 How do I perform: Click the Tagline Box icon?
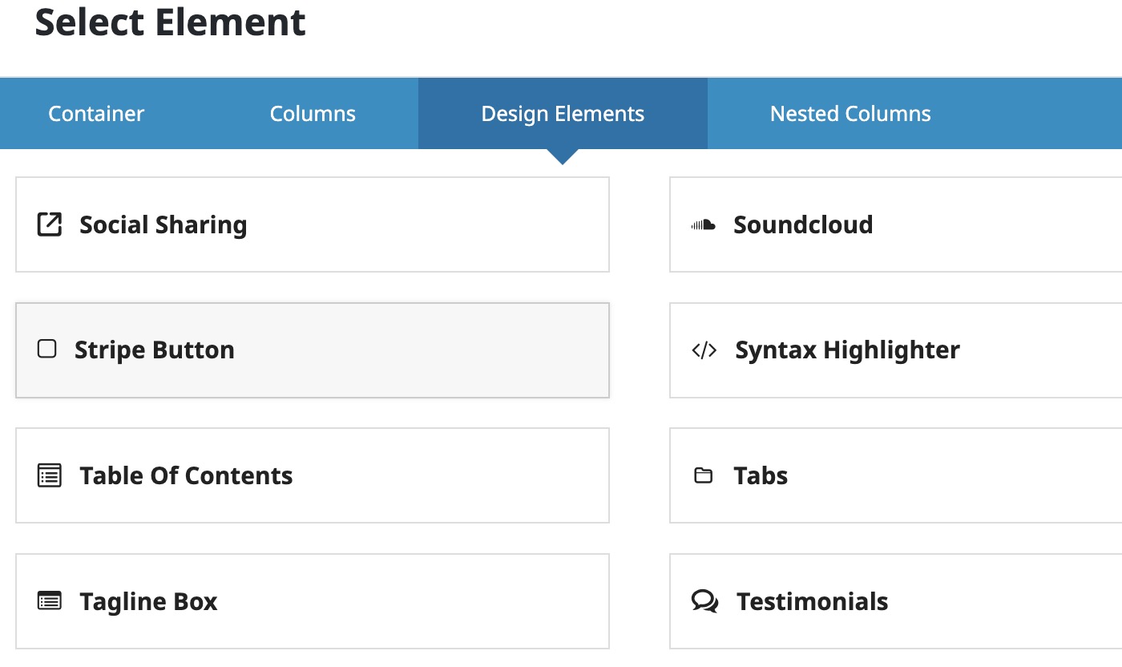(x=50, y=600)
